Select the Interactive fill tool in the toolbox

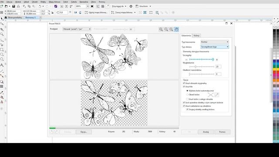coord(2,97)
